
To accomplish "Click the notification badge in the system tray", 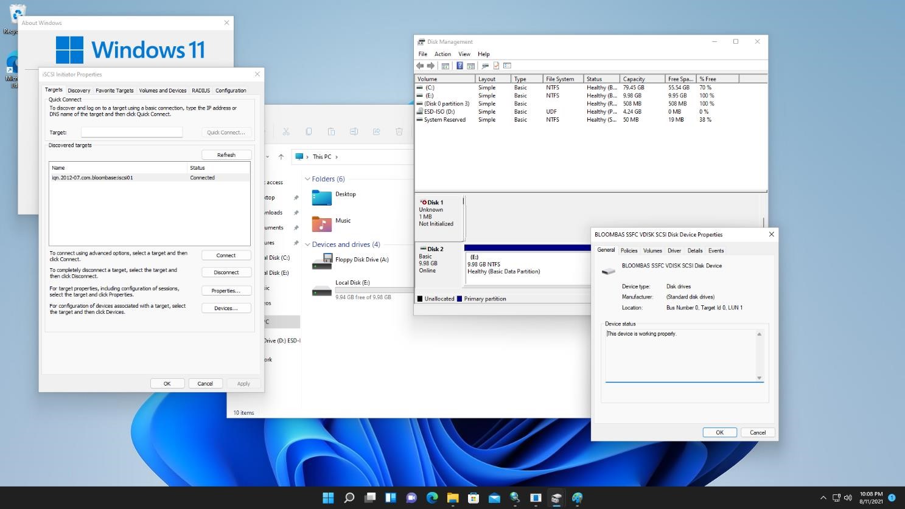I will tap(892, 498).
